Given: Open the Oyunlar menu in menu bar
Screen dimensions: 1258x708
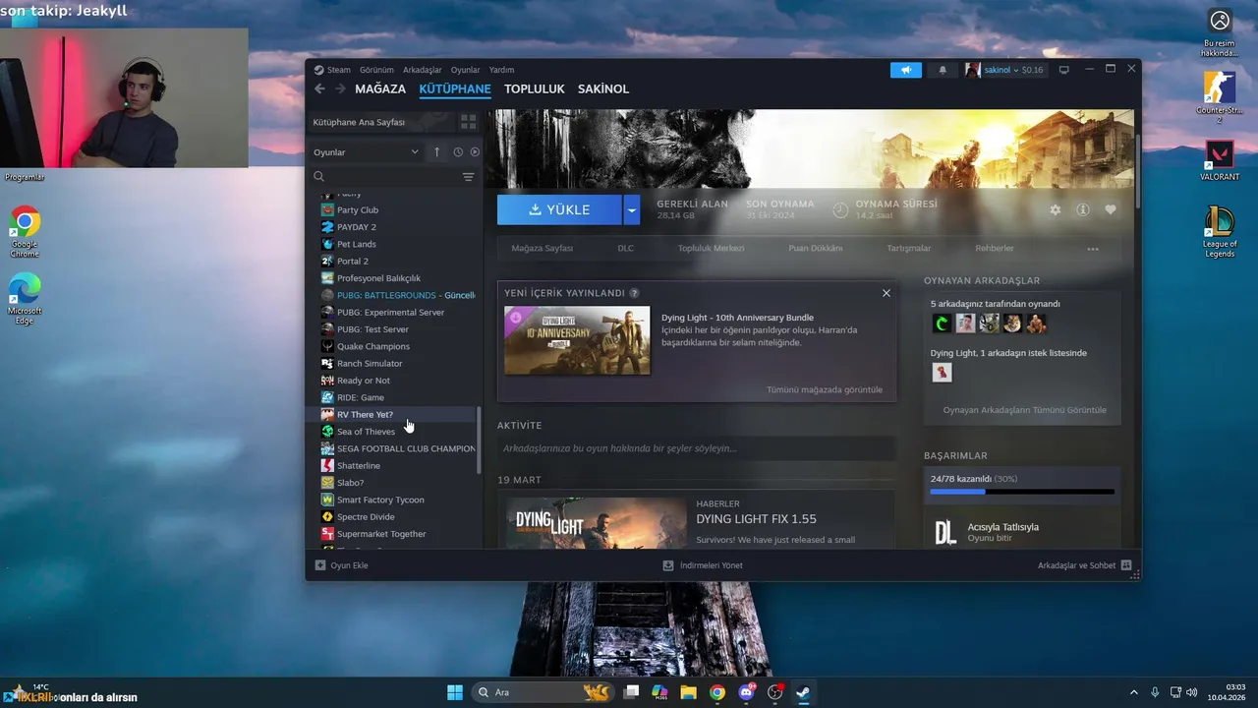Looking at the screenshot, I should point(466,70).
